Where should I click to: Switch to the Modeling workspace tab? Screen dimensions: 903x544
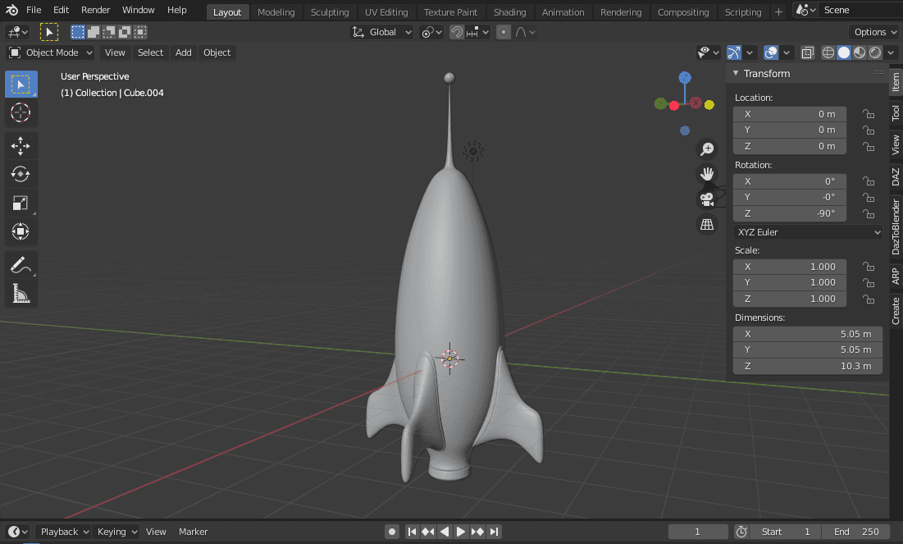click(x=276, y=11)
